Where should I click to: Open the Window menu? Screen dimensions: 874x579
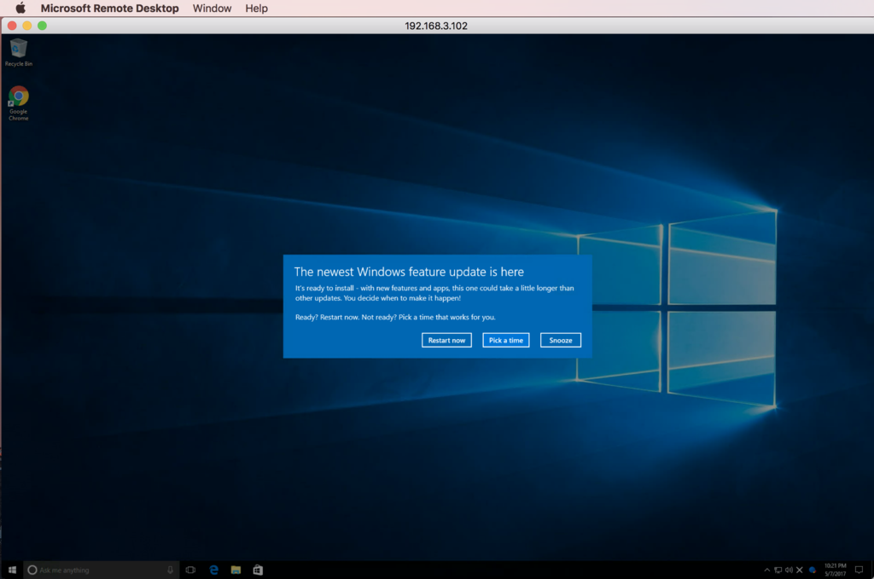[x=212, y=9]
